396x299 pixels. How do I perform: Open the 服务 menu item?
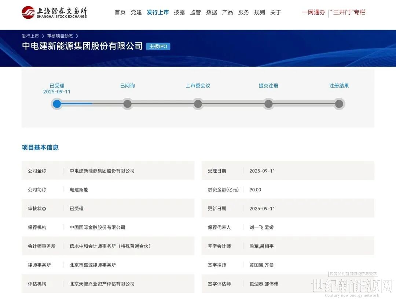point(243,12)
